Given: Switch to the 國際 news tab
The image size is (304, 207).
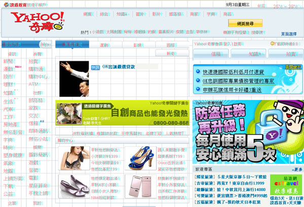Looking at the screenshot, I should (172, 45).
